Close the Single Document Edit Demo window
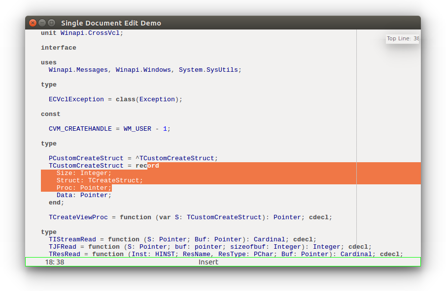This screenshot has height=291, width=446. 33,23
